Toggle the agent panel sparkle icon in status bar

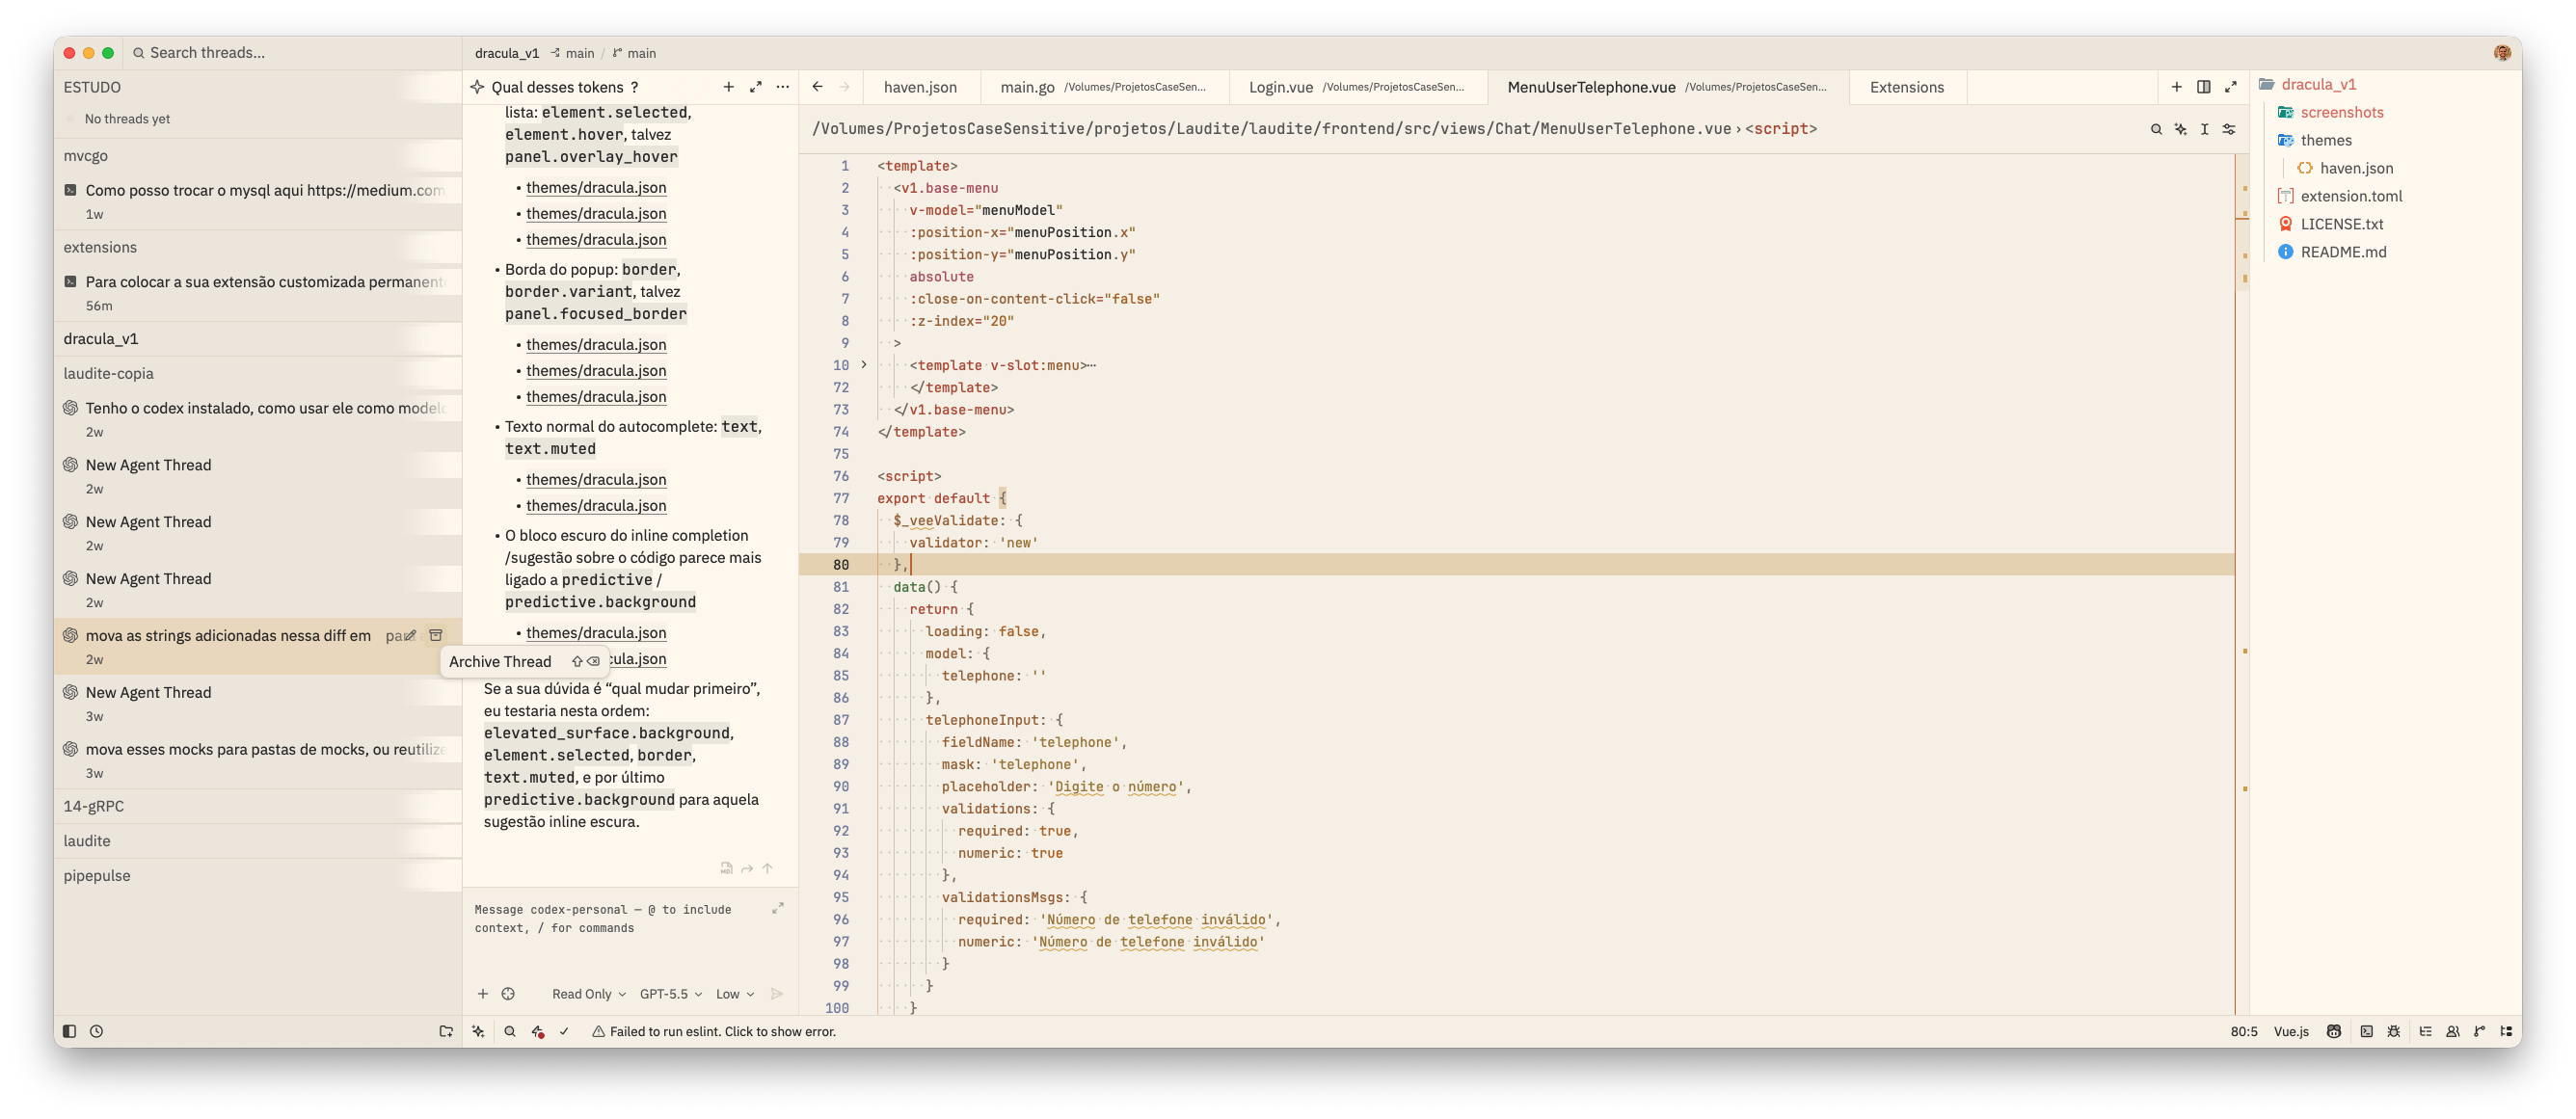tap(478, 1031)
